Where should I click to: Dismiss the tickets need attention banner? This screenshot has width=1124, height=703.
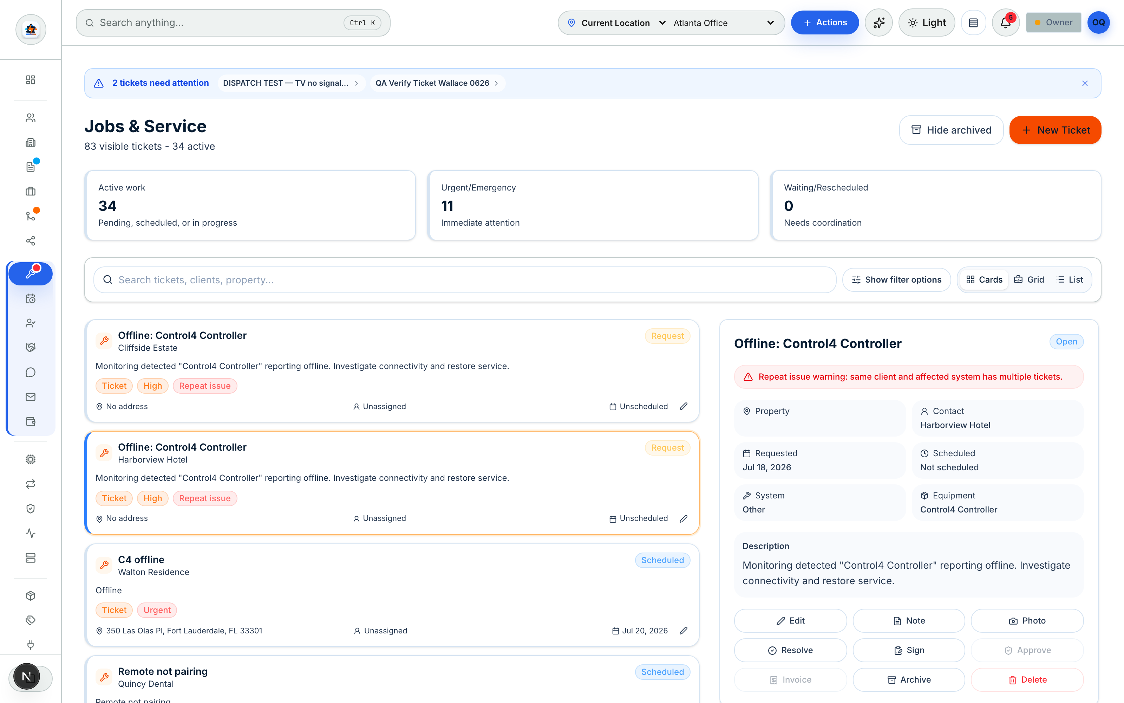tap(1085, 83)
